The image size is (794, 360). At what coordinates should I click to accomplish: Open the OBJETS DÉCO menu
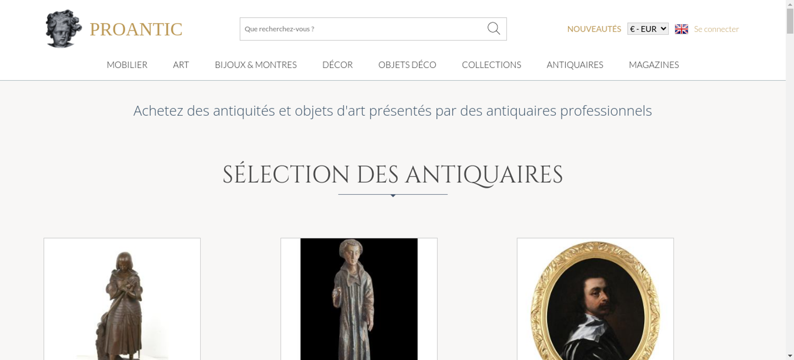[407, 65]
